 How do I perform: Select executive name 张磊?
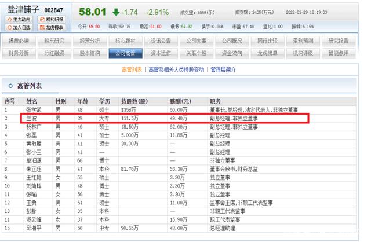coord(31,135)
